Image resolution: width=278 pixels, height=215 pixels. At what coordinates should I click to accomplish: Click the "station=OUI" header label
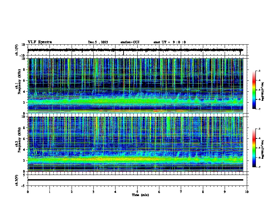point(130,42)
